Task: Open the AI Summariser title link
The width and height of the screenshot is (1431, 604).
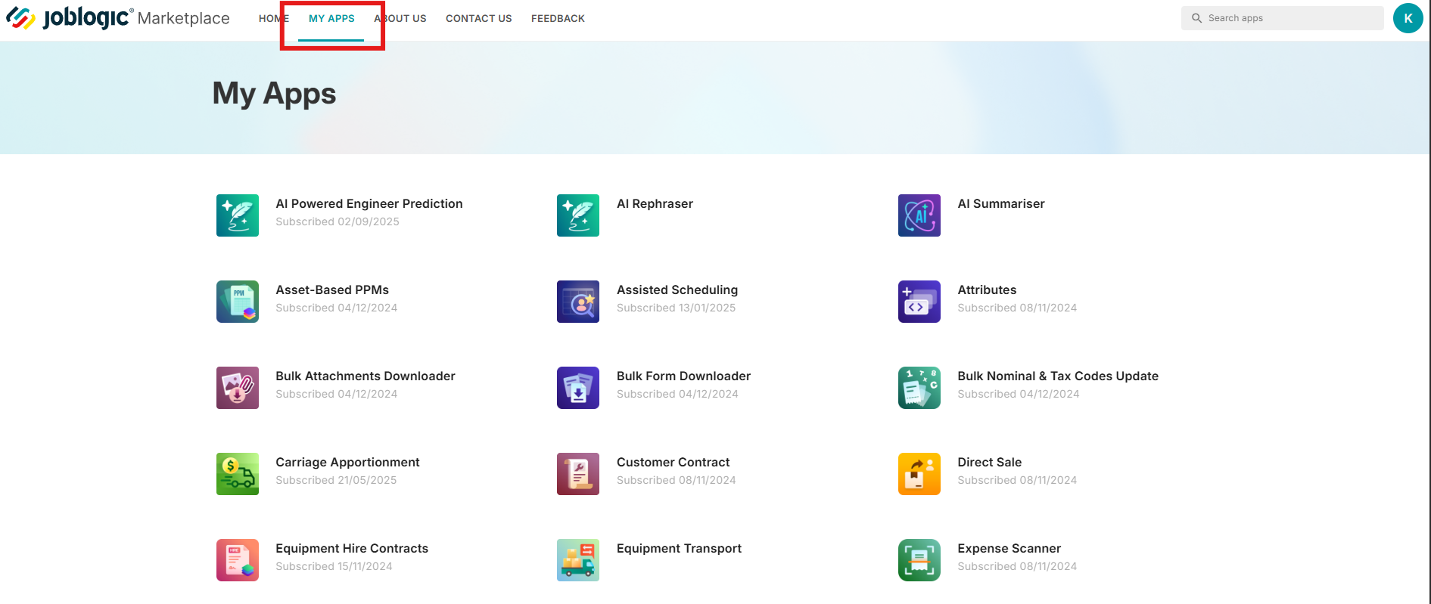Action: tap(1001, 203)
